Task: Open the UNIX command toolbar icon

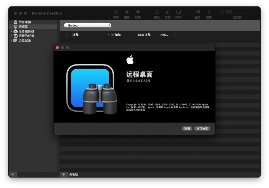Action: 178,12
